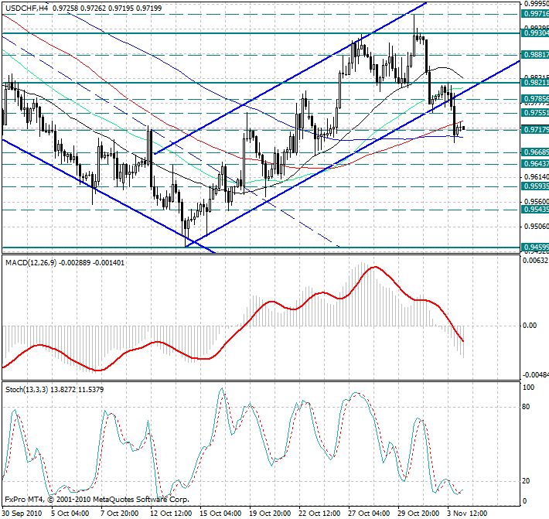The image size is (549, 519).
Task: Click the 15 Oct 04:00 time label
Action: [220, 514]
